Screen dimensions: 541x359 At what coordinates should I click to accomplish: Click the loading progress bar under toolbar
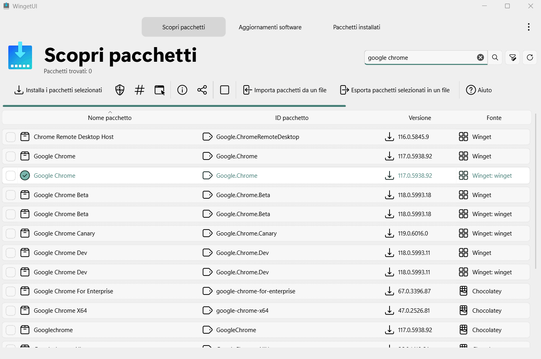click(x=174, y=106)
